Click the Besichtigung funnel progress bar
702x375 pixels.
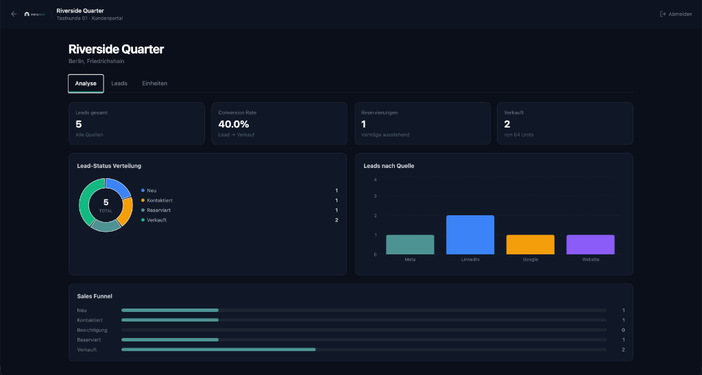(364, 330)
